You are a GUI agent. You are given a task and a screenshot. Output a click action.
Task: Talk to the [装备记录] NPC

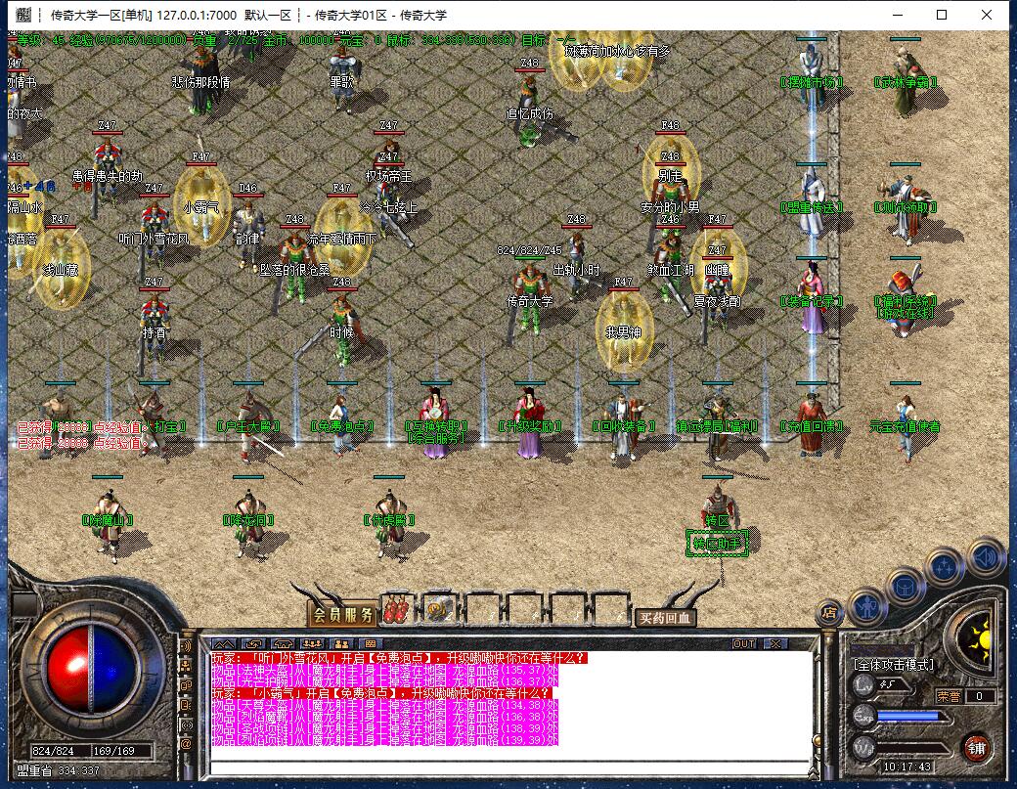(x=811, y=298)
